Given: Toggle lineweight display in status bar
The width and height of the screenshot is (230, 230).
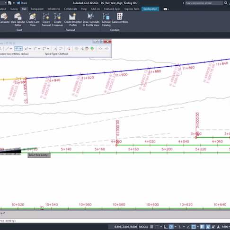Looking at the screenshot, I should click(x=202, y=227).
